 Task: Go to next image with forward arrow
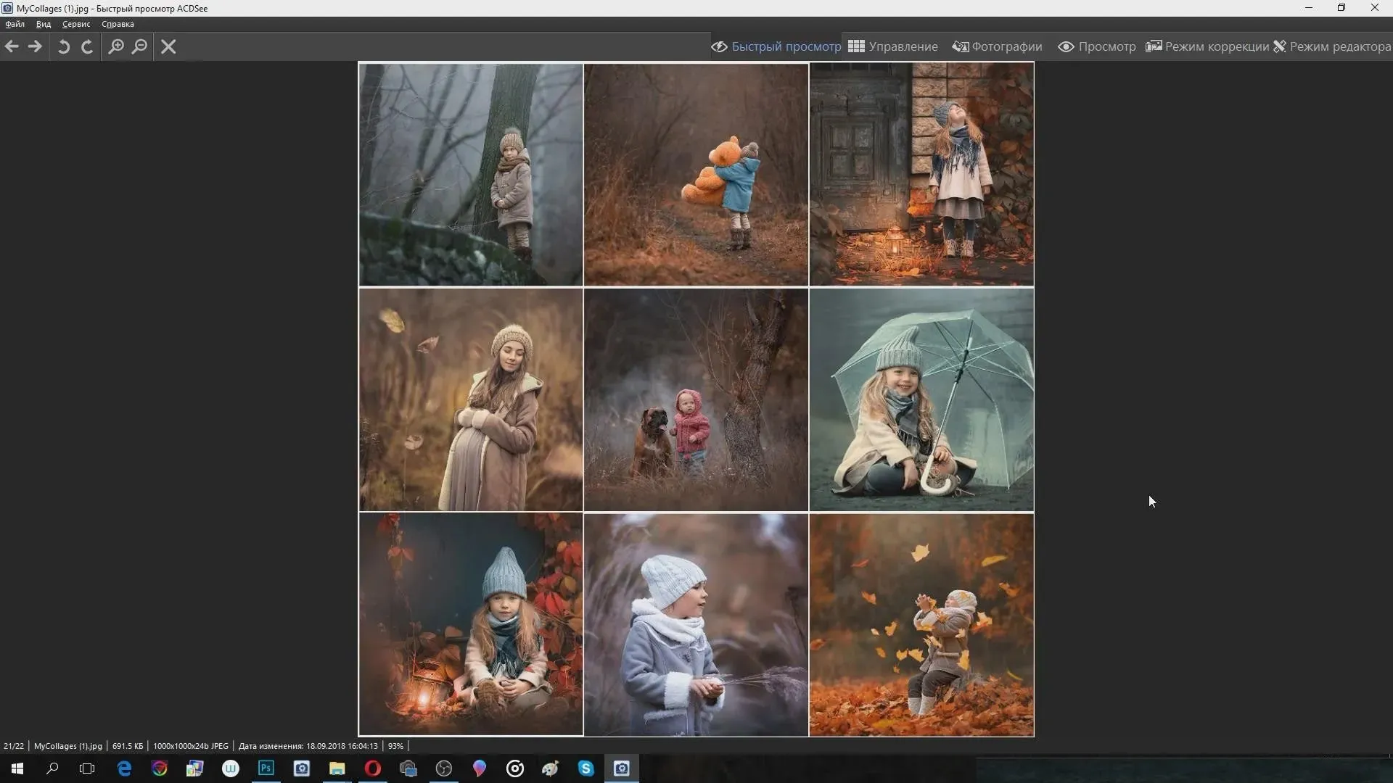pos(35,46)
